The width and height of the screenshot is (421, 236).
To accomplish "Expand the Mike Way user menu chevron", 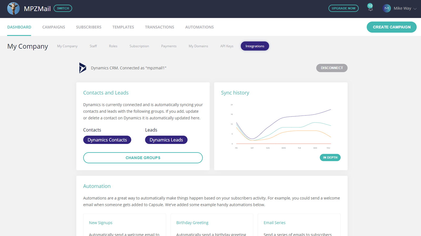I will [415, 9].
